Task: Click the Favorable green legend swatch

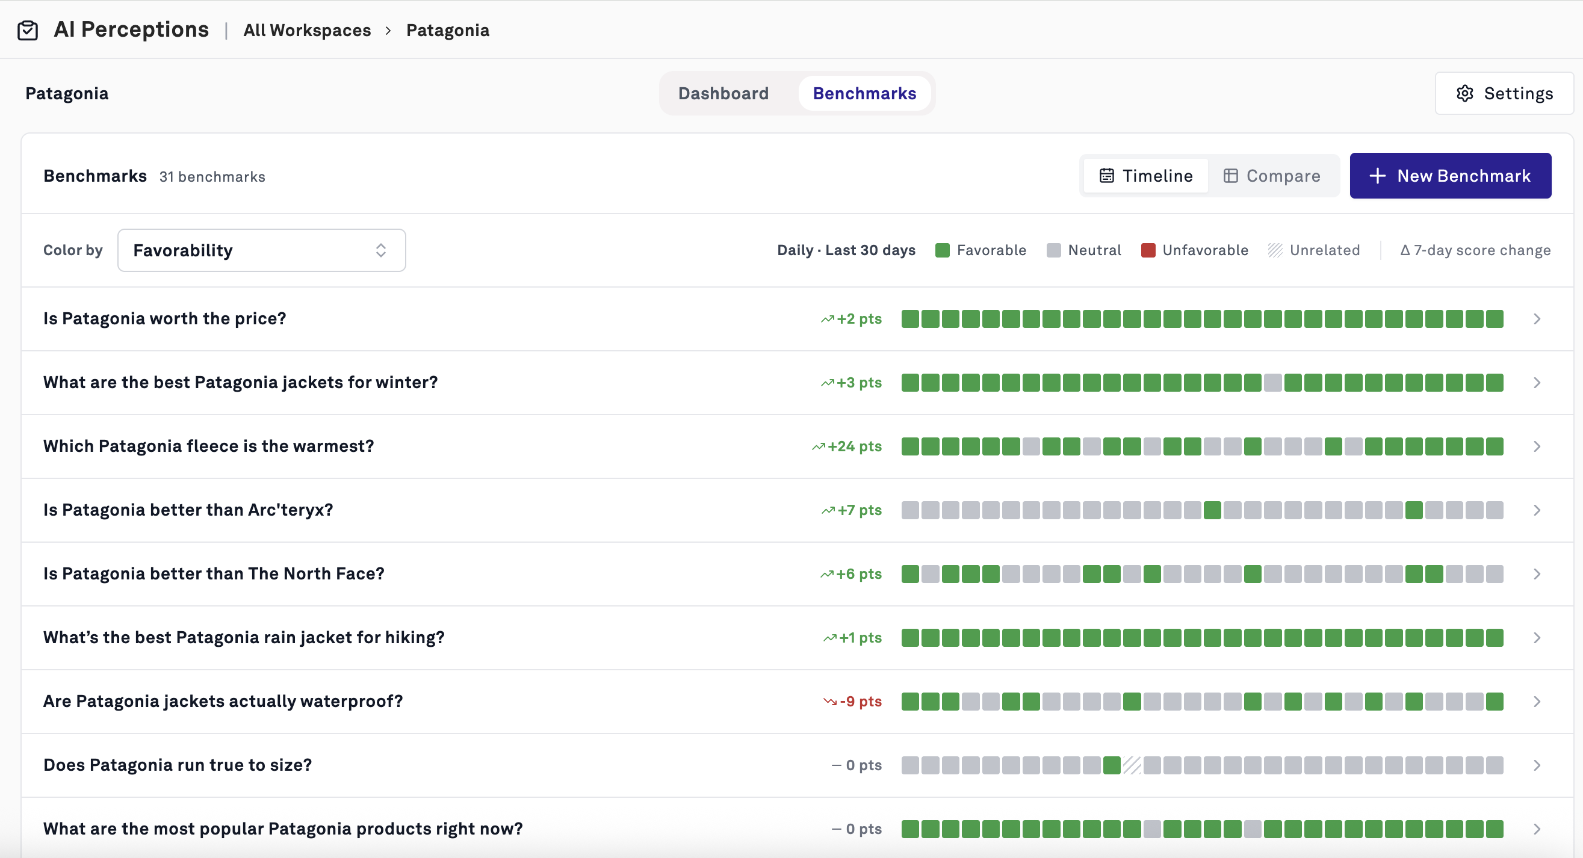Action: coord(942,250)
